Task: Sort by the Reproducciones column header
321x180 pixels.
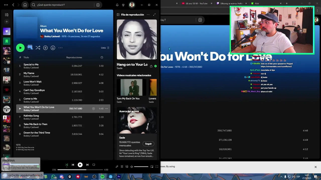Action: tap(74, 57)
